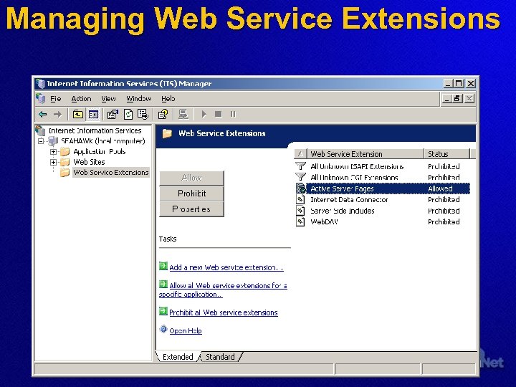
Task: Select Active Server Pages row
Action: point(383,188)
